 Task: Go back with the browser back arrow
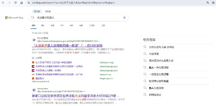[3, 3]
